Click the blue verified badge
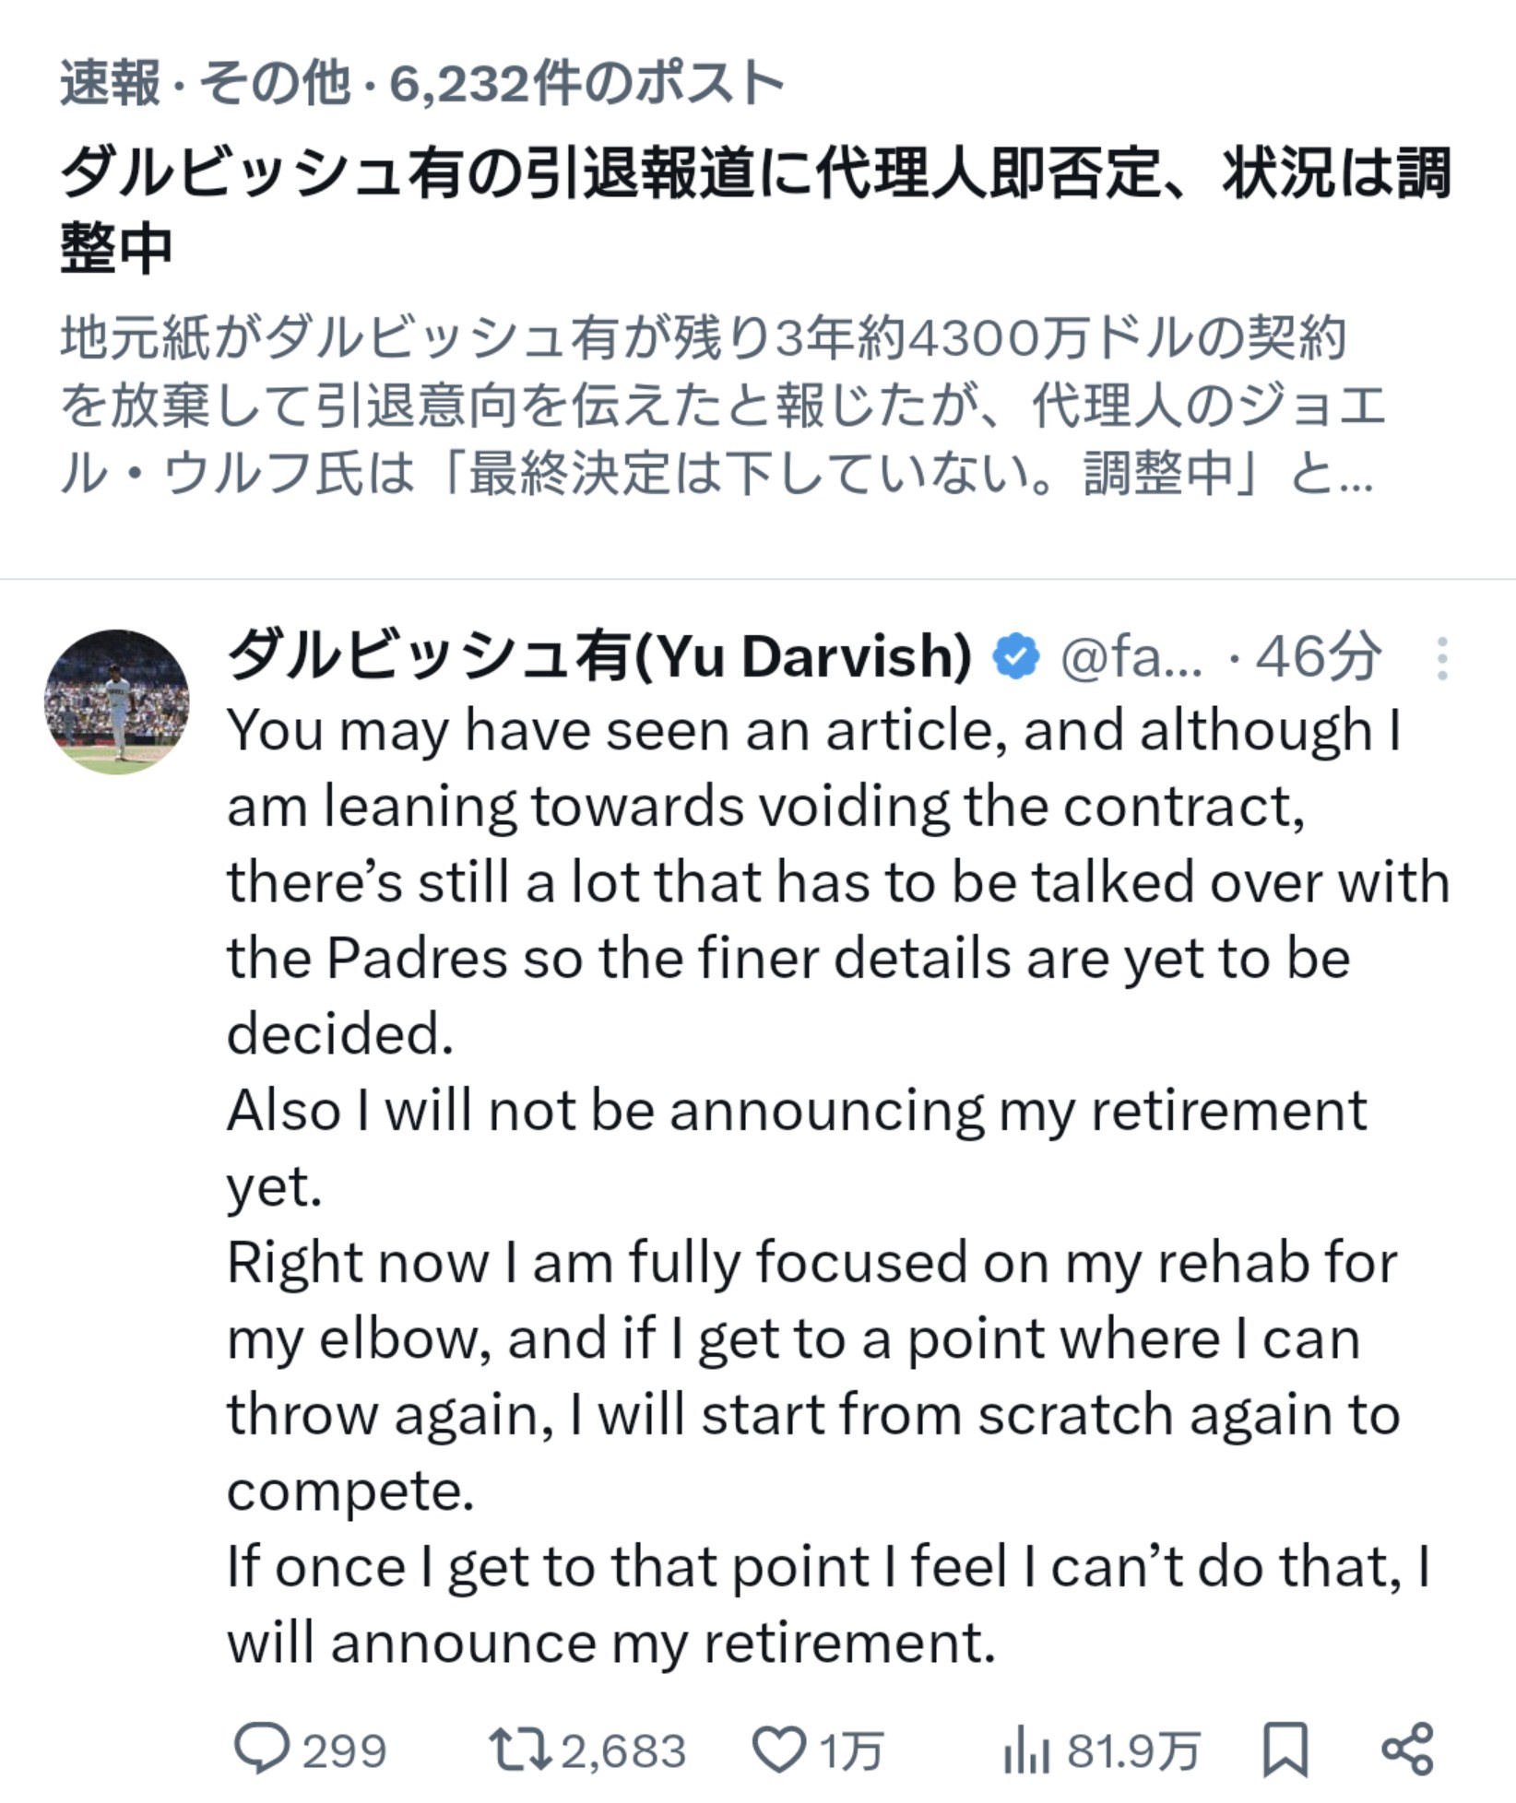 pos(1016,657)
